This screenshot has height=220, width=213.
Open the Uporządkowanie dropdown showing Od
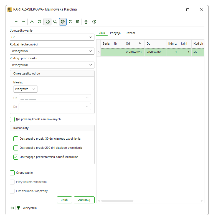click(x=52, y=37)
